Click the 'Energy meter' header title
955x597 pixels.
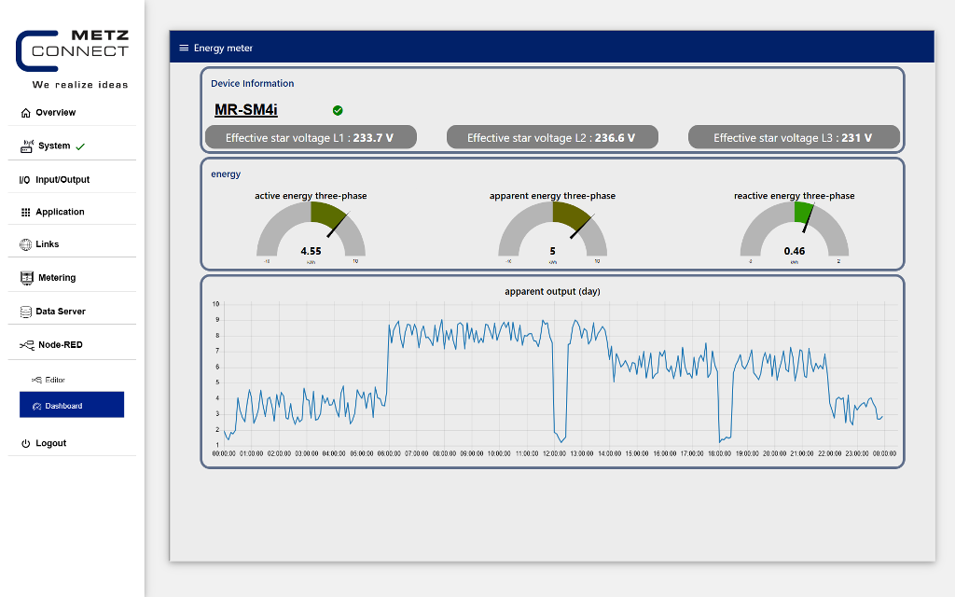click(x=223, y=49)
